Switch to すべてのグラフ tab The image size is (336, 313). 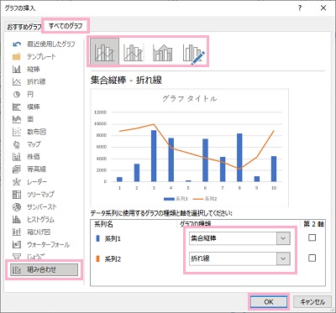(66, 26)
